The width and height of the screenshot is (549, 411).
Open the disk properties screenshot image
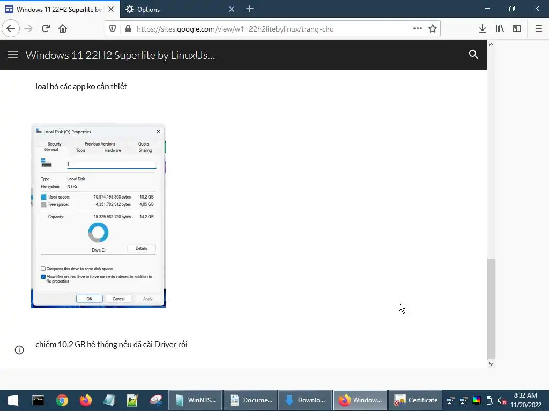point(99,216)
